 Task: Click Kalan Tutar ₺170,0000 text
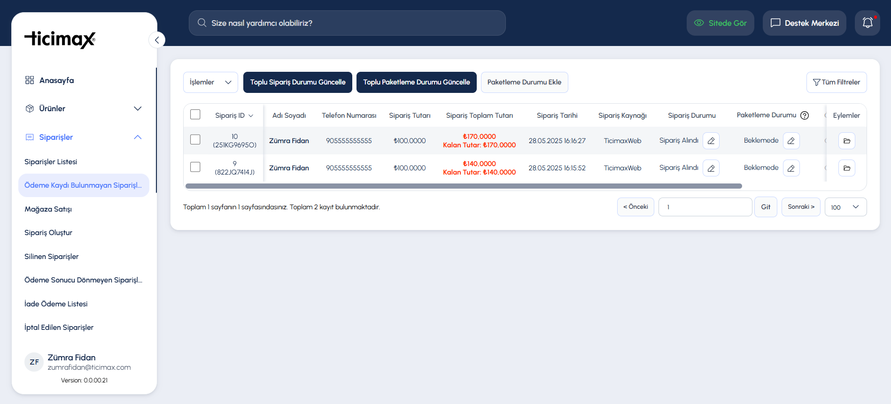click(x=479, y=145)
